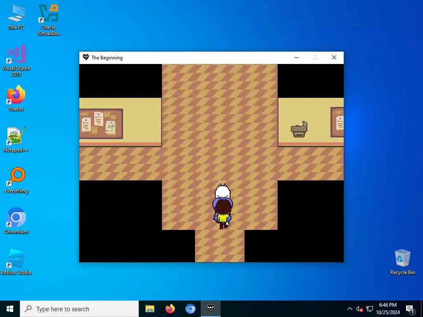Select the Notepad++ desktop shortcut
The width and height of the screenshot is (423, 317).
tap(16, 140)
